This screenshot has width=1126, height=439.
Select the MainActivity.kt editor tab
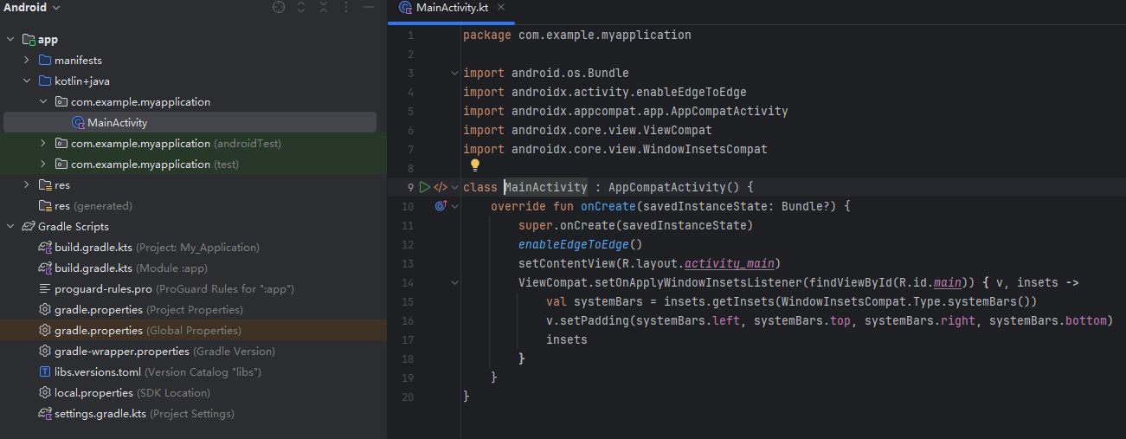453,8
